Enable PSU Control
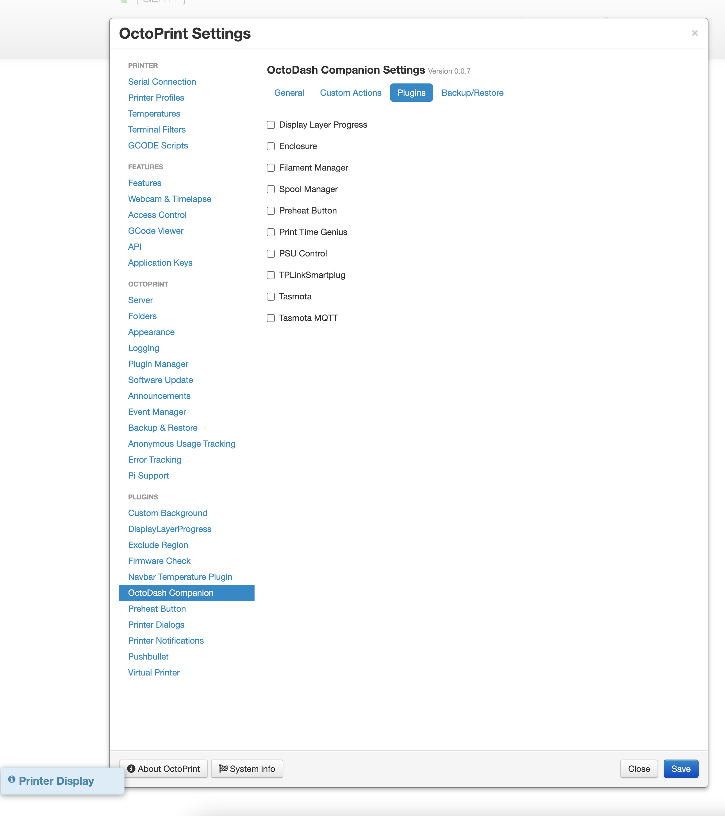Image resolution: width=725 pixels, height=816 pixels. [x=271, y=253]
